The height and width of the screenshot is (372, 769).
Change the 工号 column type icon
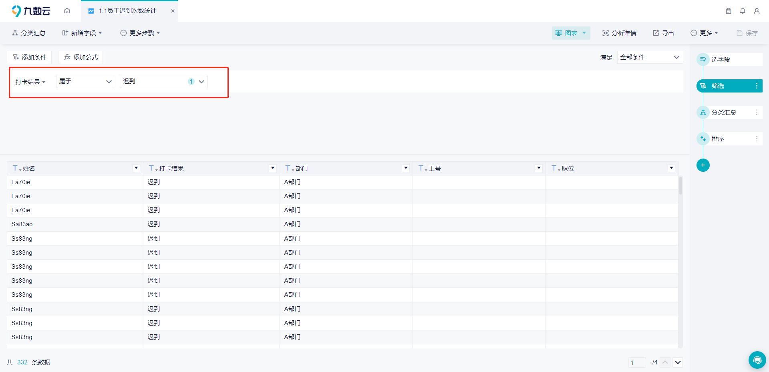pos(422,168)
